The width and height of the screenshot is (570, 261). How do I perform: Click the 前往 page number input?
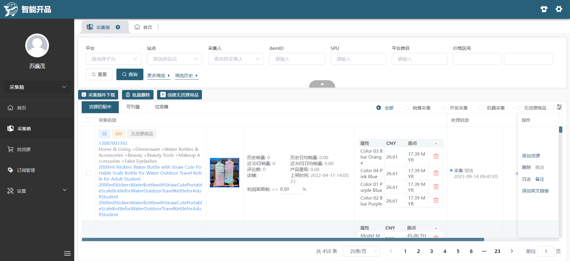[546, 251]
